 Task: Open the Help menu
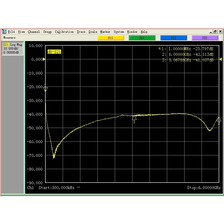tap(144, 32)
